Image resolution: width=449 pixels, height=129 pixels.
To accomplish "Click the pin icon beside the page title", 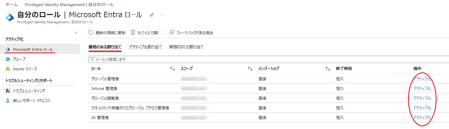I will tap(151, 15).
